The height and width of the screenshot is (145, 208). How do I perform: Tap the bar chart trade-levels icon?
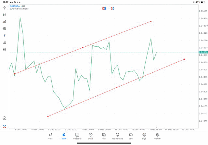pos(5,22)
